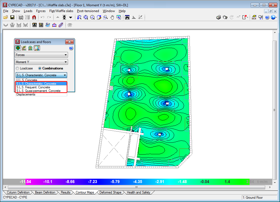
Task: Click the Save floppy disk icon
Action: (12, 17)
